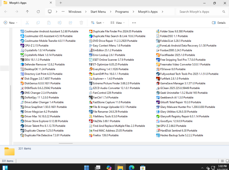Show hidden breadcrumb path ellipsis
This screenshot has height=170, width=229.
(63, 12)
